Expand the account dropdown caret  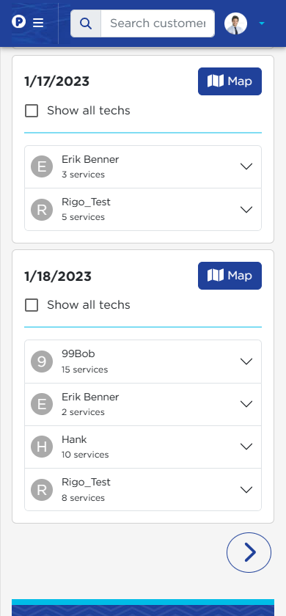[x=262, y=23]
